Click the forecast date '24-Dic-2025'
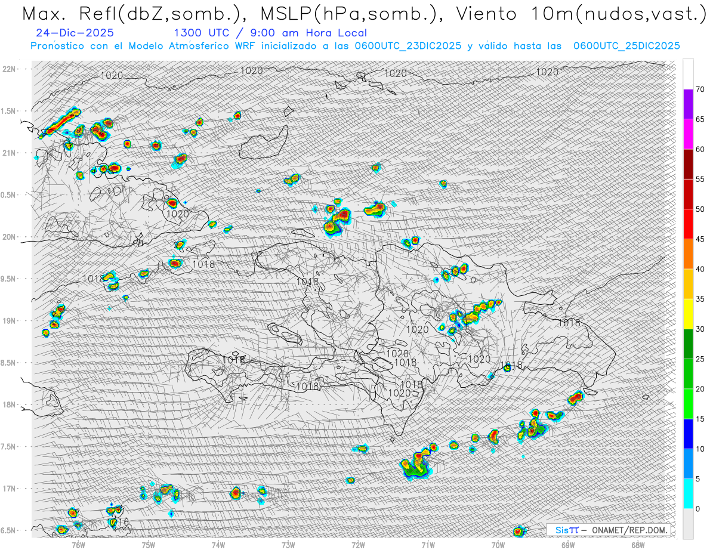This screenshot has height=553, width=716. 75,33
